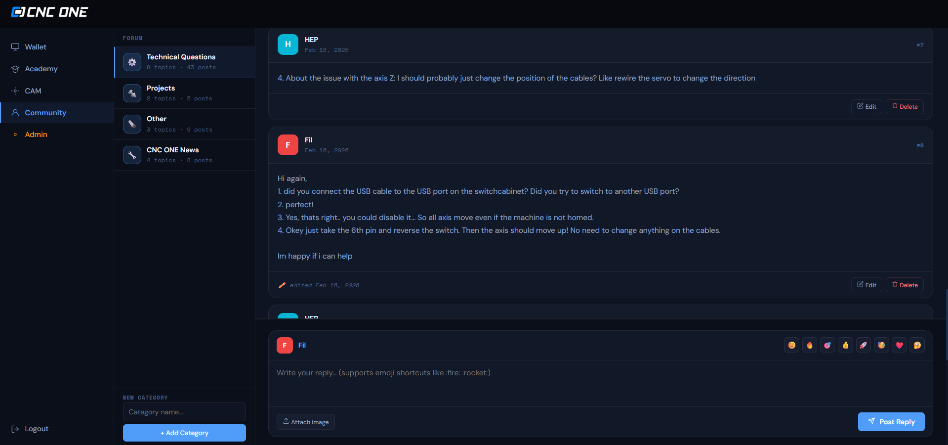Click the saw icon next to Other
Screen dimensions: 948x445
(132, 124)
